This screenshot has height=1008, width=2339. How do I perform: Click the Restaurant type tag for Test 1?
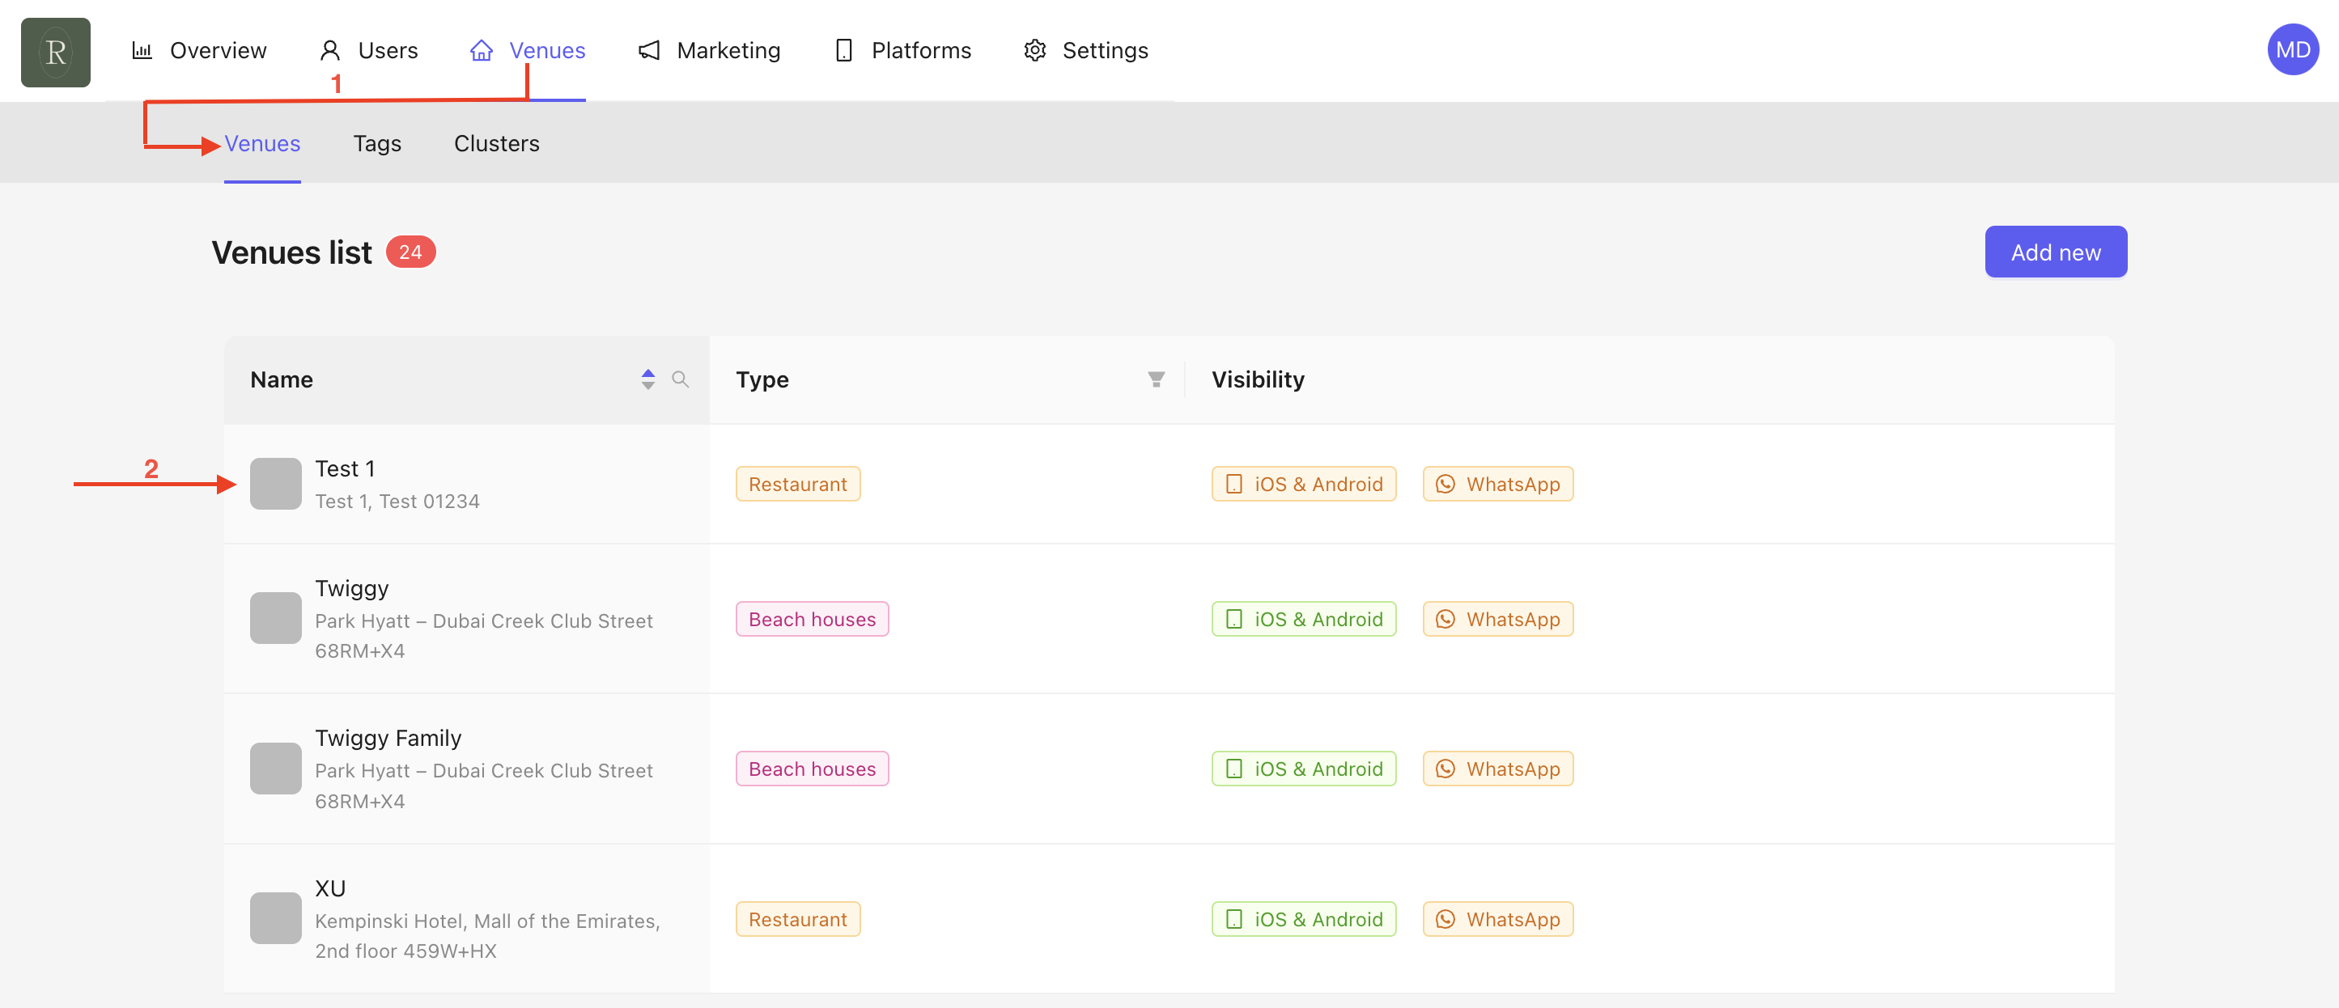click(797, 484)
